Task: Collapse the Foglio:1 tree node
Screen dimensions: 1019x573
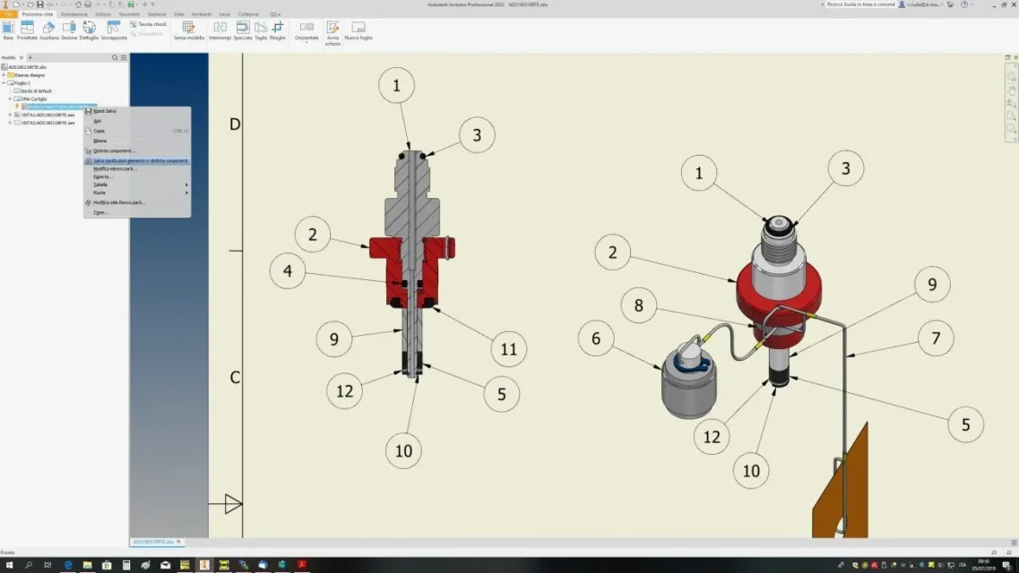Action: [4, 83]
